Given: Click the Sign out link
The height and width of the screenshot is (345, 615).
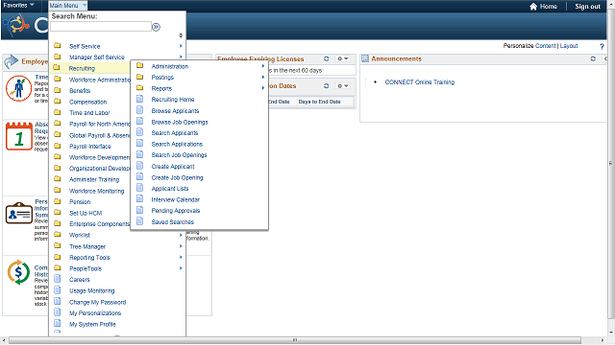Looking at the screenshot, I should pos(587,7).
